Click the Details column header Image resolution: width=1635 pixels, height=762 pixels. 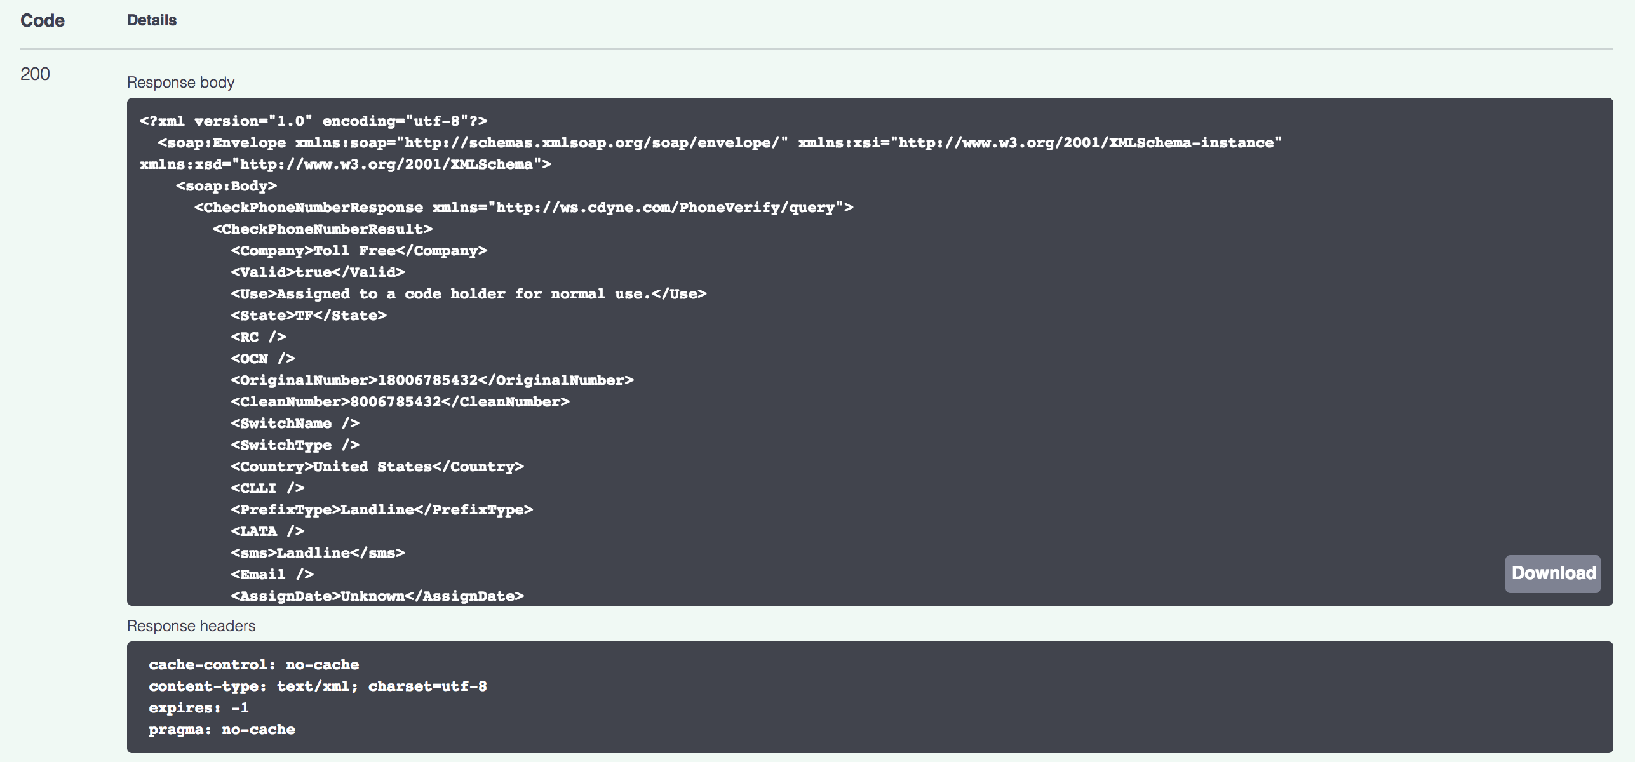tap(151, 20)
